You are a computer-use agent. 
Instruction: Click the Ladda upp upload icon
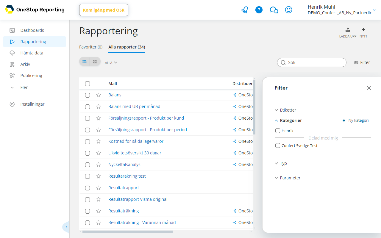pos(348,30)
